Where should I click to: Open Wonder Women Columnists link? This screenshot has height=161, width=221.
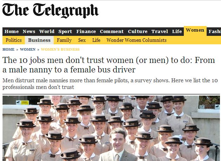pos(136,40)
